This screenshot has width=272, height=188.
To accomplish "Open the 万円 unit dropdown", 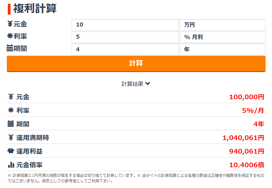I will [x=223, y=25].
